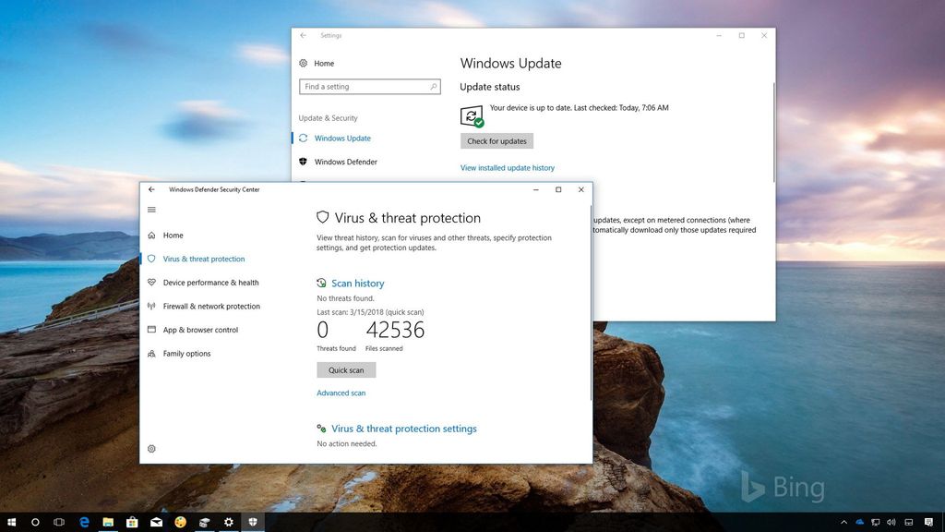Expand the Defender hamburger navigation menu

click(x=151, y=210)
